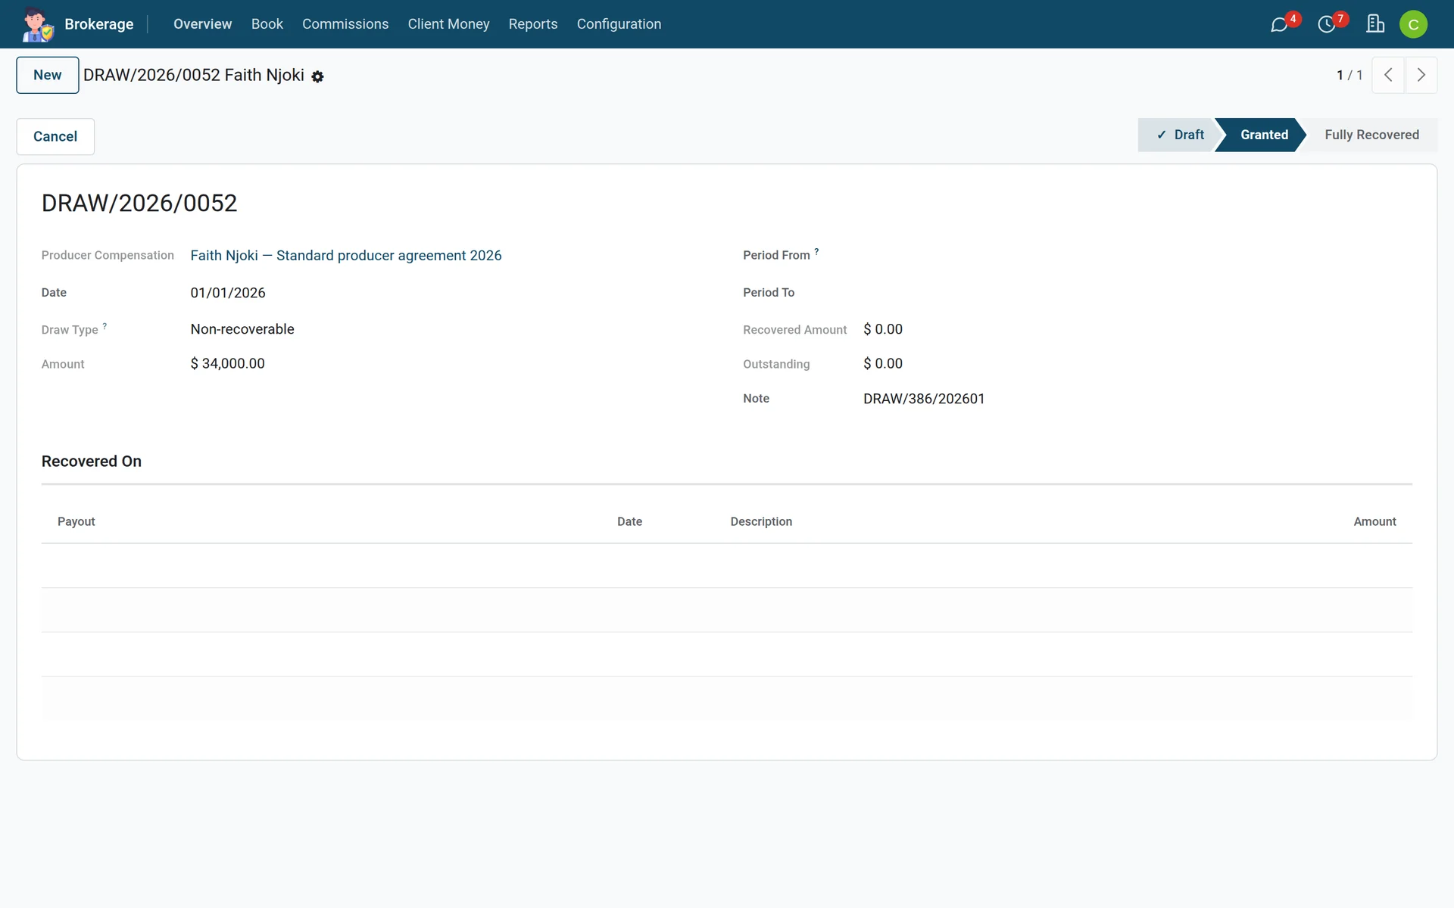Screen dimensions: 1454x908
Task: Open Faith Njoki producer agreement link
Action: pos(346,256)
